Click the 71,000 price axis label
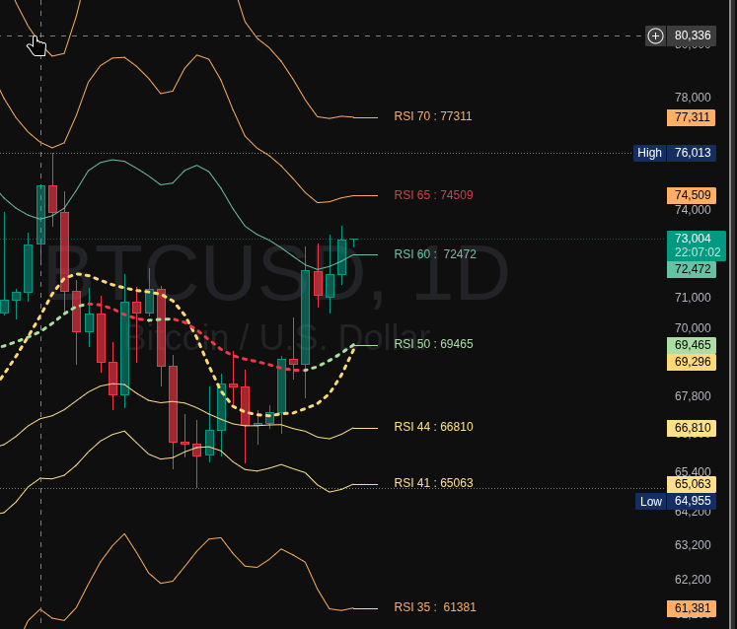The width and height of the screenshot is (737, 629). click(693, 298)
